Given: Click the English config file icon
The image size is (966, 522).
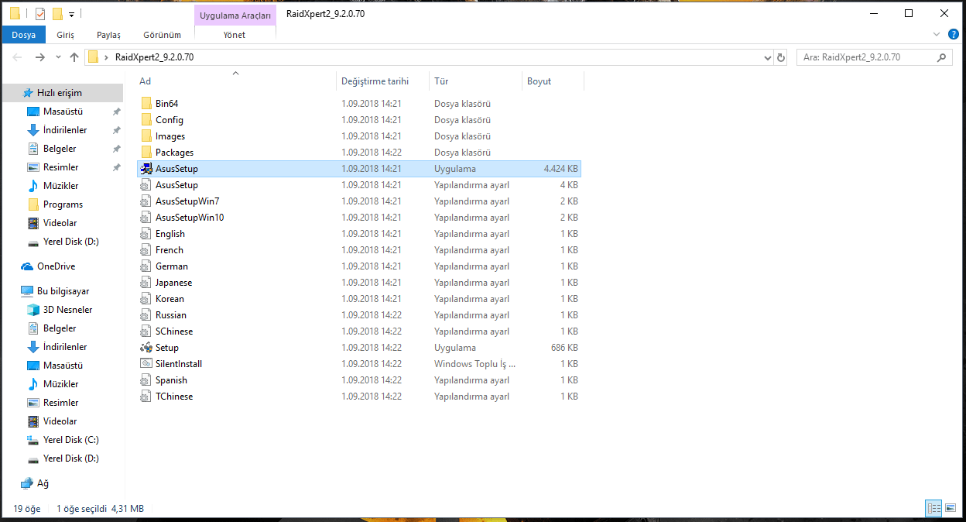Looking at the screenshot, I should tap(146, 234).
